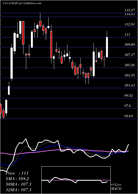The image size is (138, 194).
Task: Click the 115.57 price level label
Action: click(129, 11)
